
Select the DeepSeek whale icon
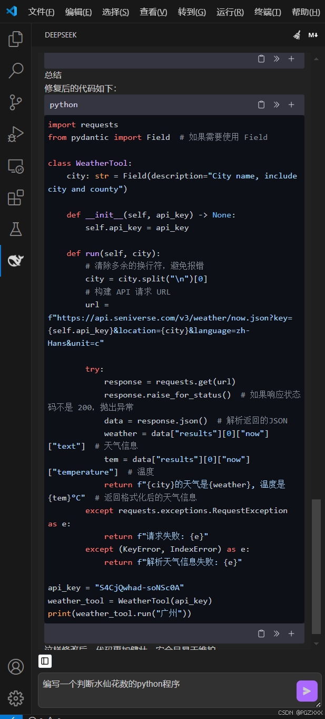[x=16, y=261]
